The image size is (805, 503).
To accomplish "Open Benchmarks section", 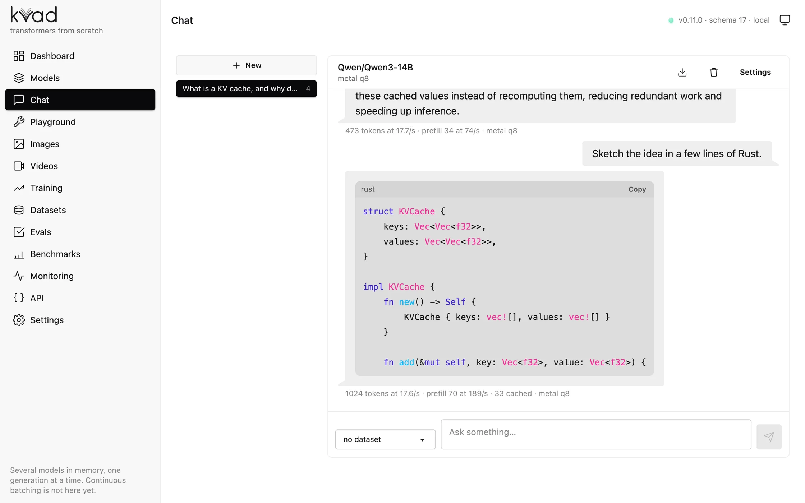I will 80,254.
